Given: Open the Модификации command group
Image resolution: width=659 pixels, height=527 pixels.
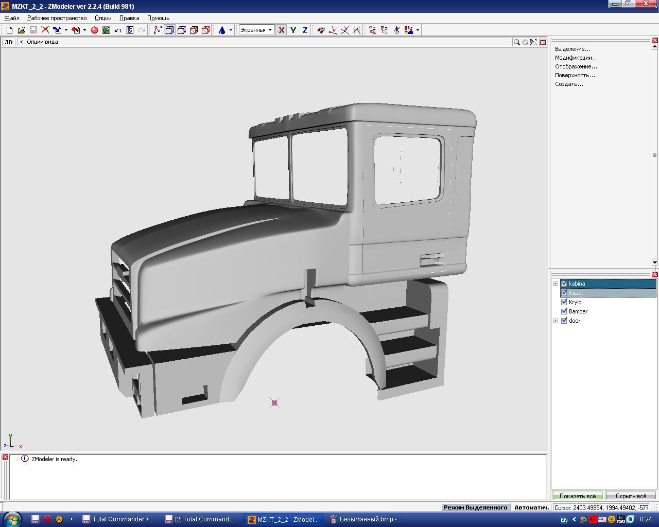Looking at the screenshot, I should (x=576, y=58).
